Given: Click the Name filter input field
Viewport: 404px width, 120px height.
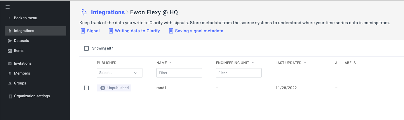Looking at the screenshot, I should coord(179,73).
